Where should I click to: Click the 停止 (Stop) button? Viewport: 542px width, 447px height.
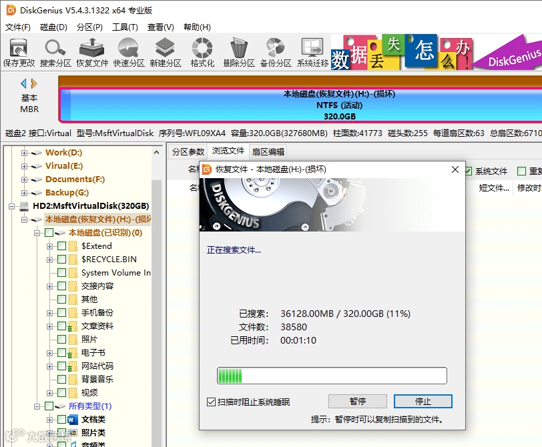coord(423,402)
